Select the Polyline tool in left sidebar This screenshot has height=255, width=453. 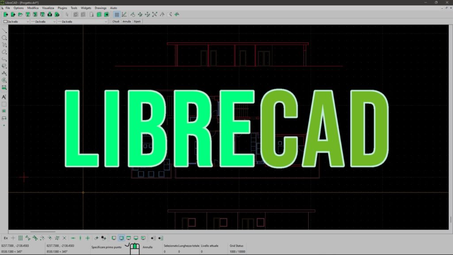(x=4, y=59)
